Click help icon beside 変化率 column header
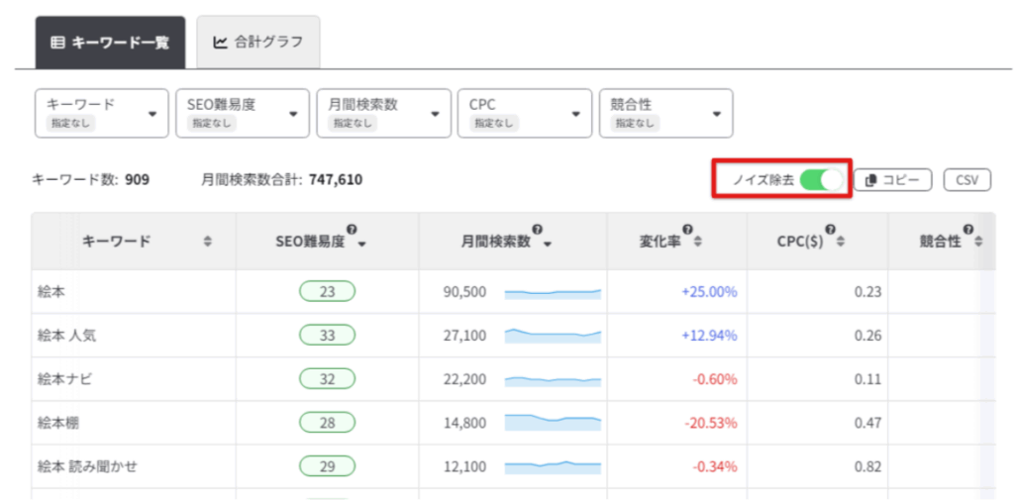 687,230
